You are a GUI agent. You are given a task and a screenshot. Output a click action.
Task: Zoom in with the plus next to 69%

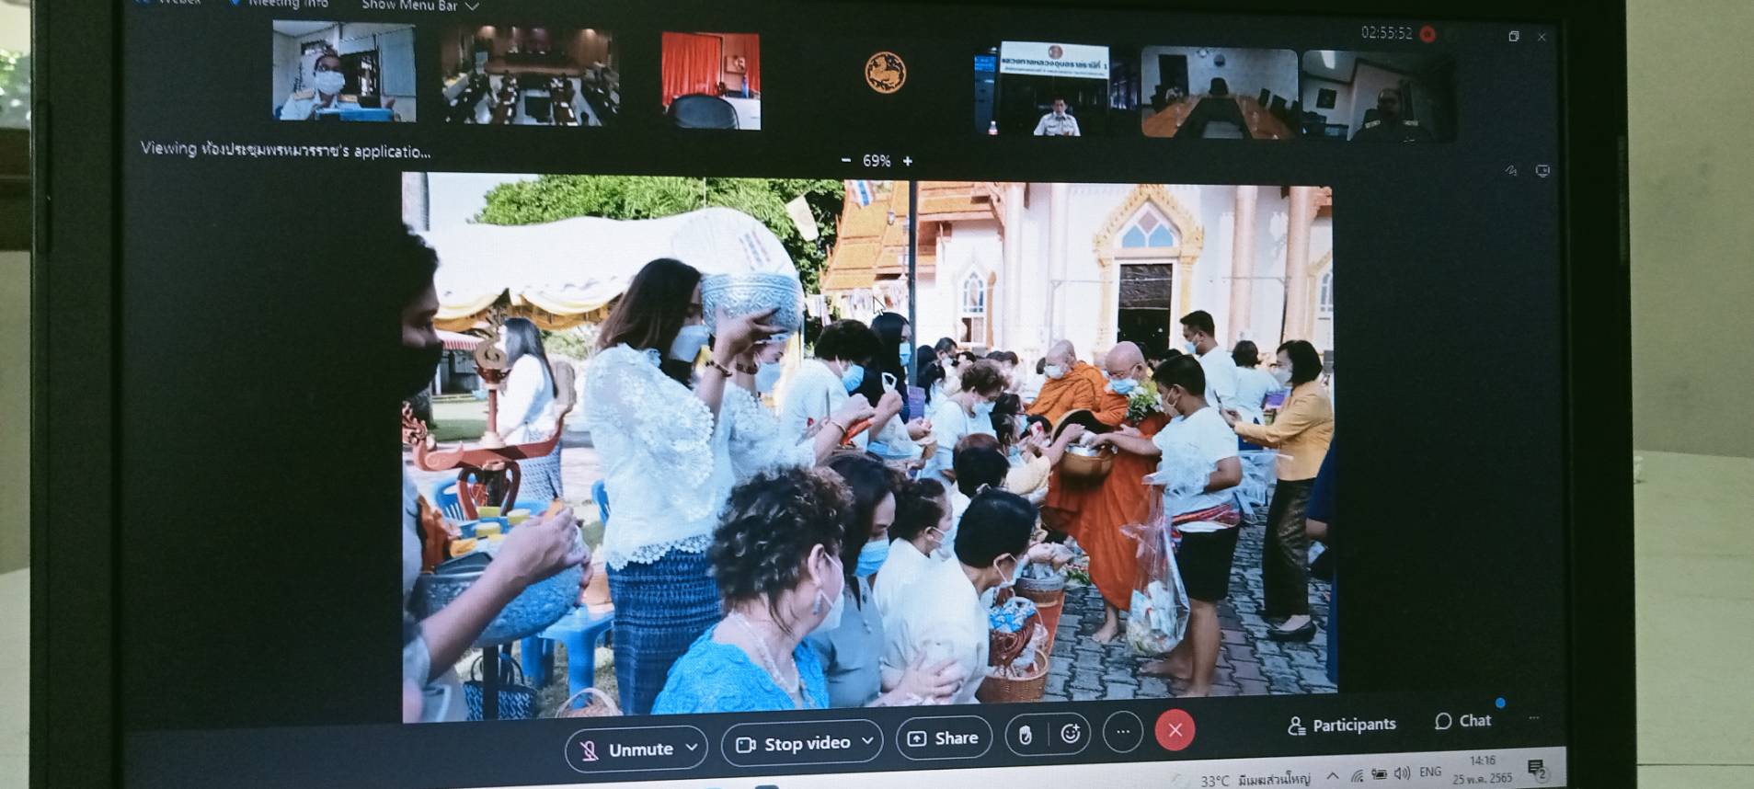[x=908, y=161]
